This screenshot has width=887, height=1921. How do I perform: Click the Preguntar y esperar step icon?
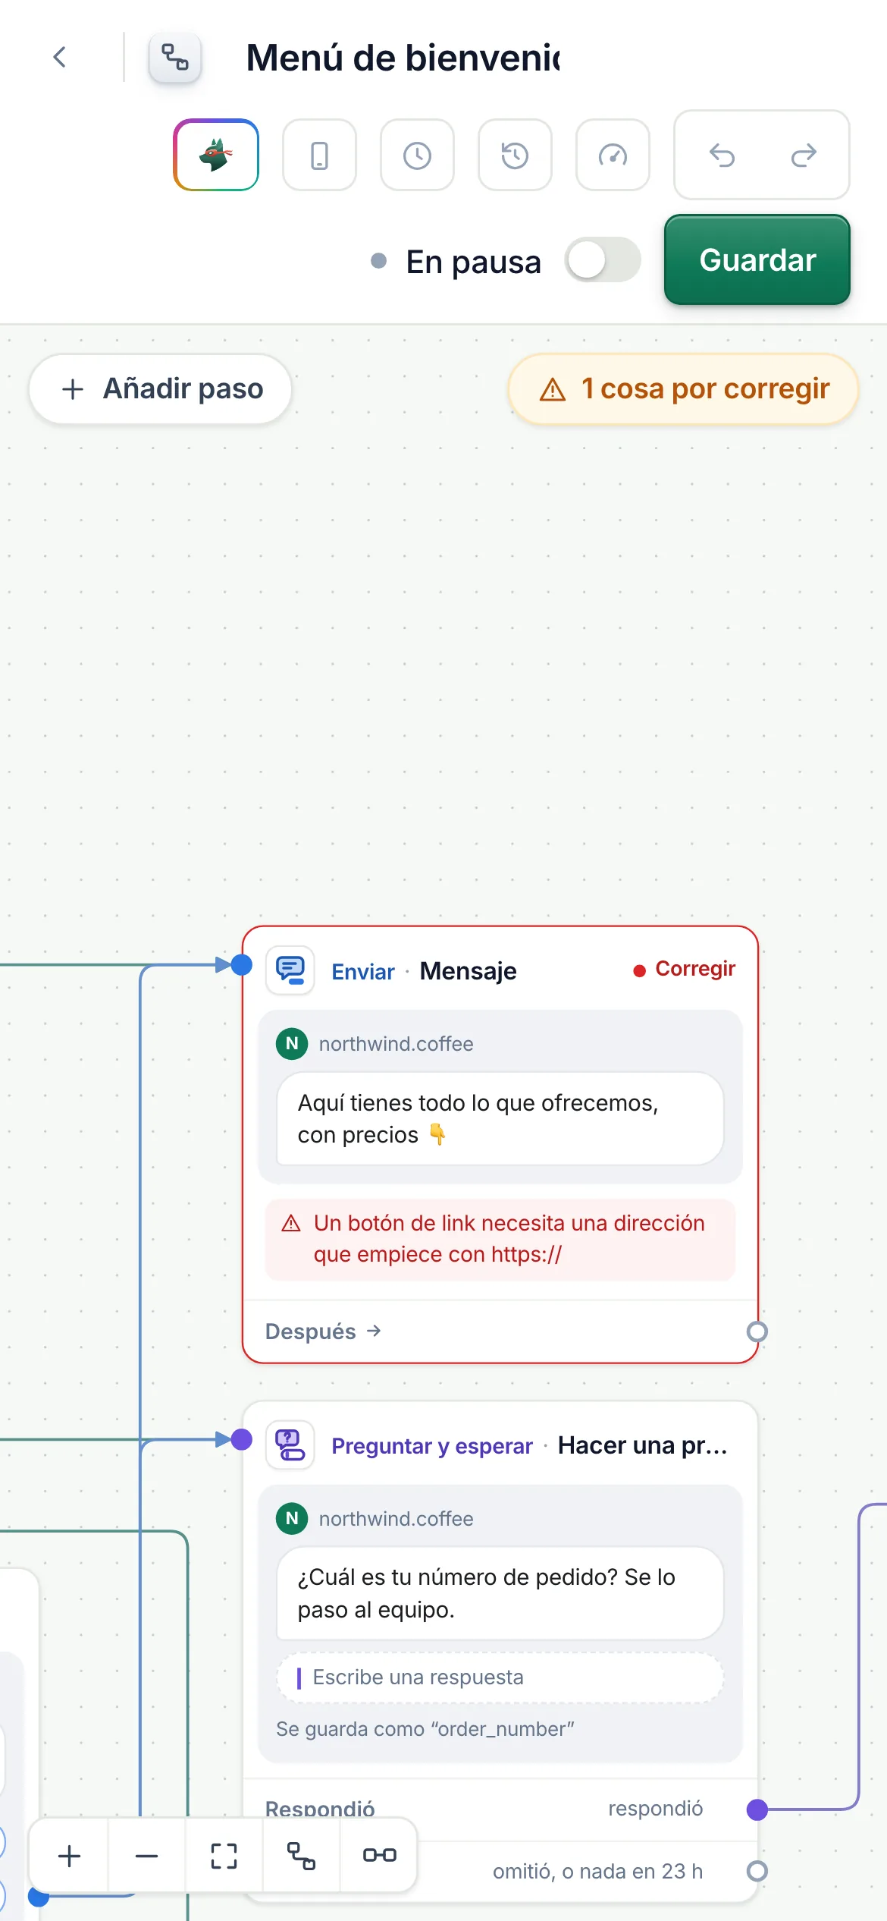click(x=290, y=1445)
